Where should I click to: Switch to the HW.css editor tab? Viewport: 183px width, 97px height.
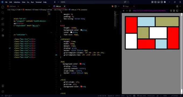[58, 6]
